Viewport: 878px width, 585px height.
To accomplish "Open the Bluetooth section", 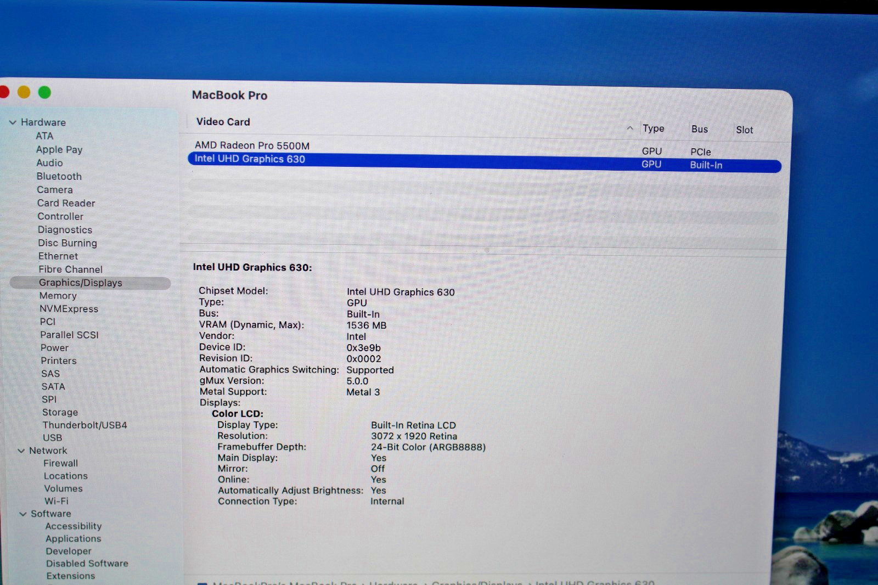I will [x=59, y=176].
